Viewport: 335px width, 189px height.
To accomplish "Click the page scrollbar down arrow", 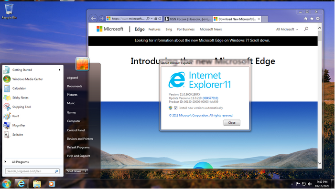I will point(320,163).
